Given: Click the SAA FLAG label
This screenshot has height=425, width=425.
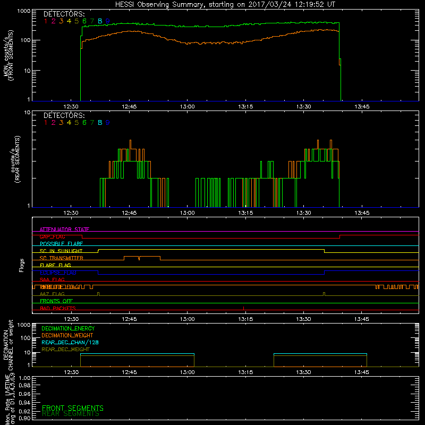Looking at the screenshot, I should click(x=52, y=279).
